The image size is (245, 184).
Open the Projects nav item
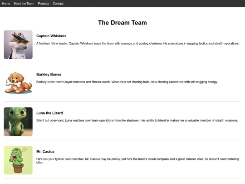(44, 4)
